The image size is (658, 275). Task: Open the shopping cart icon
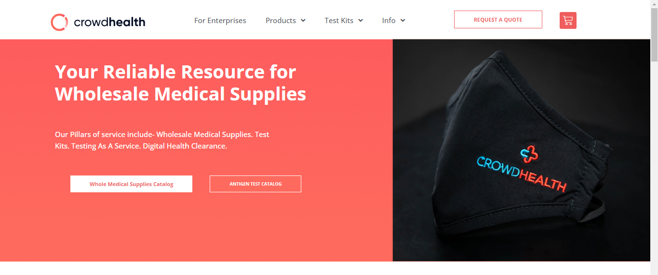tap(568, 20)
